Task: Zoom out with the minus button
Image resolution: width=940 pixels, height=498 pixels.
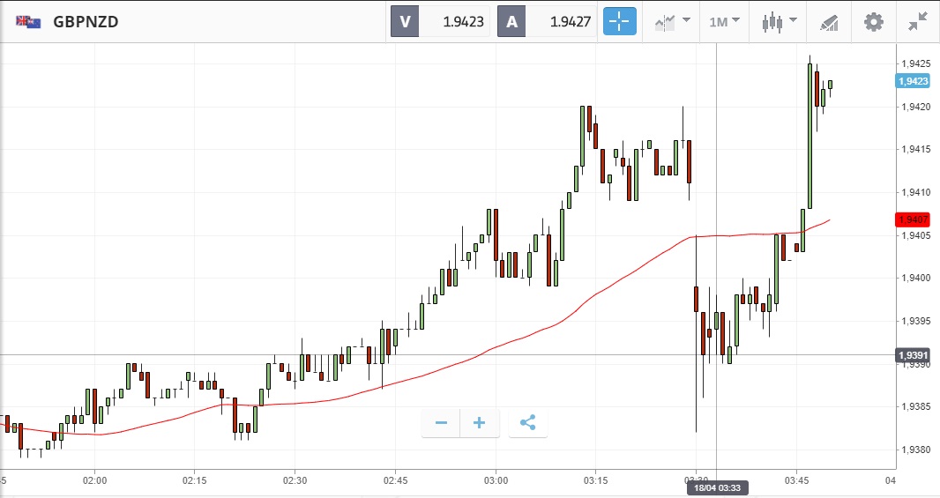Action: [x=441, y=423]
